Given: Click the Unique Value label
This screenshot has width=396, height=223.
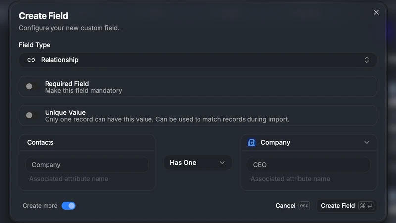Looking at the screenshot, I should point(65,113).
